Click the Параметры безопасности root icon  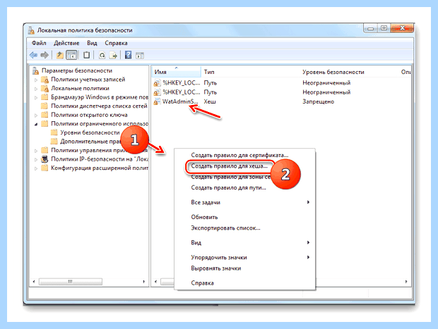point(35,70)
